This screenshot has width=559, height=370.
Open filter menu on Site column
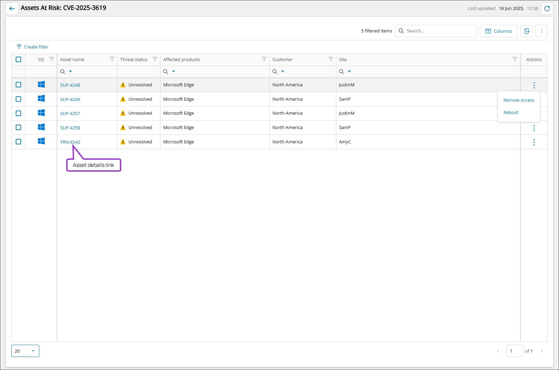(515, 59)
